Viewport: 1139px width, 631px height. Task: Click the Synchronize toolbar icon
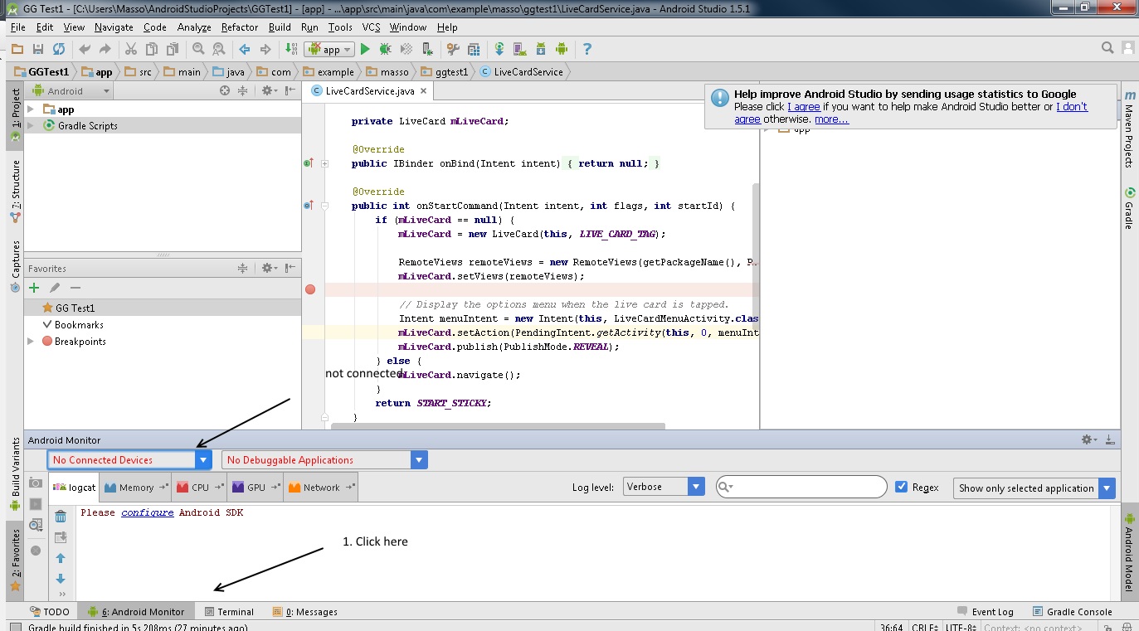[x=59, y=50]
